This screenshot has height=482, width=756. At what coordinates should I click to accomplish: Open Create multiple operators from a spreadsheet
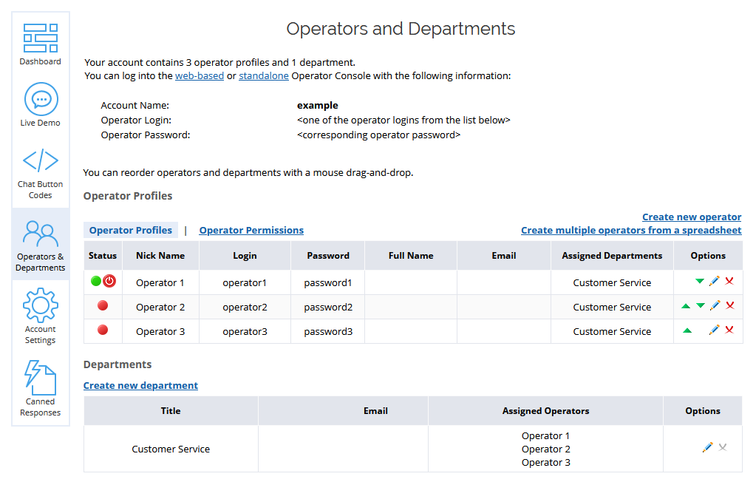click(630, 230)
